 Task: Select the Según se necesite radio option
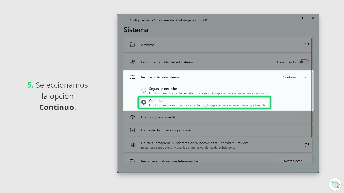pos(144,90)
